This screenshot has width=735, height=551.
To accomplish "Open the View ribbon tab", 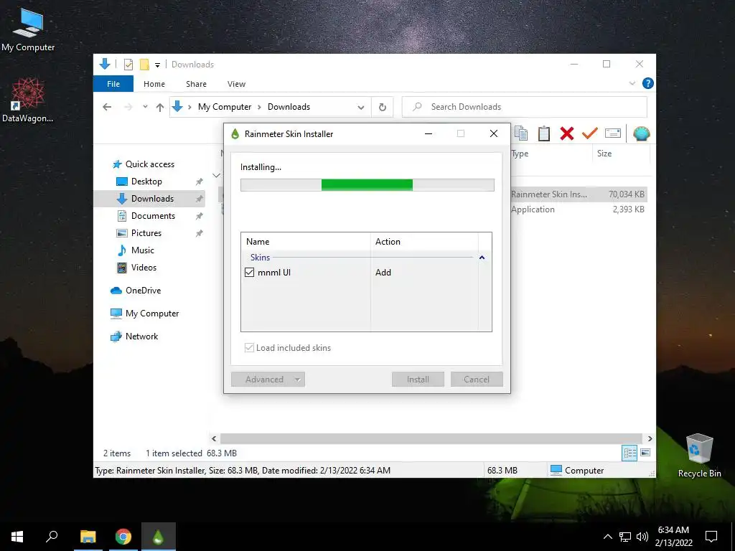I will click(x=236, y=84).
